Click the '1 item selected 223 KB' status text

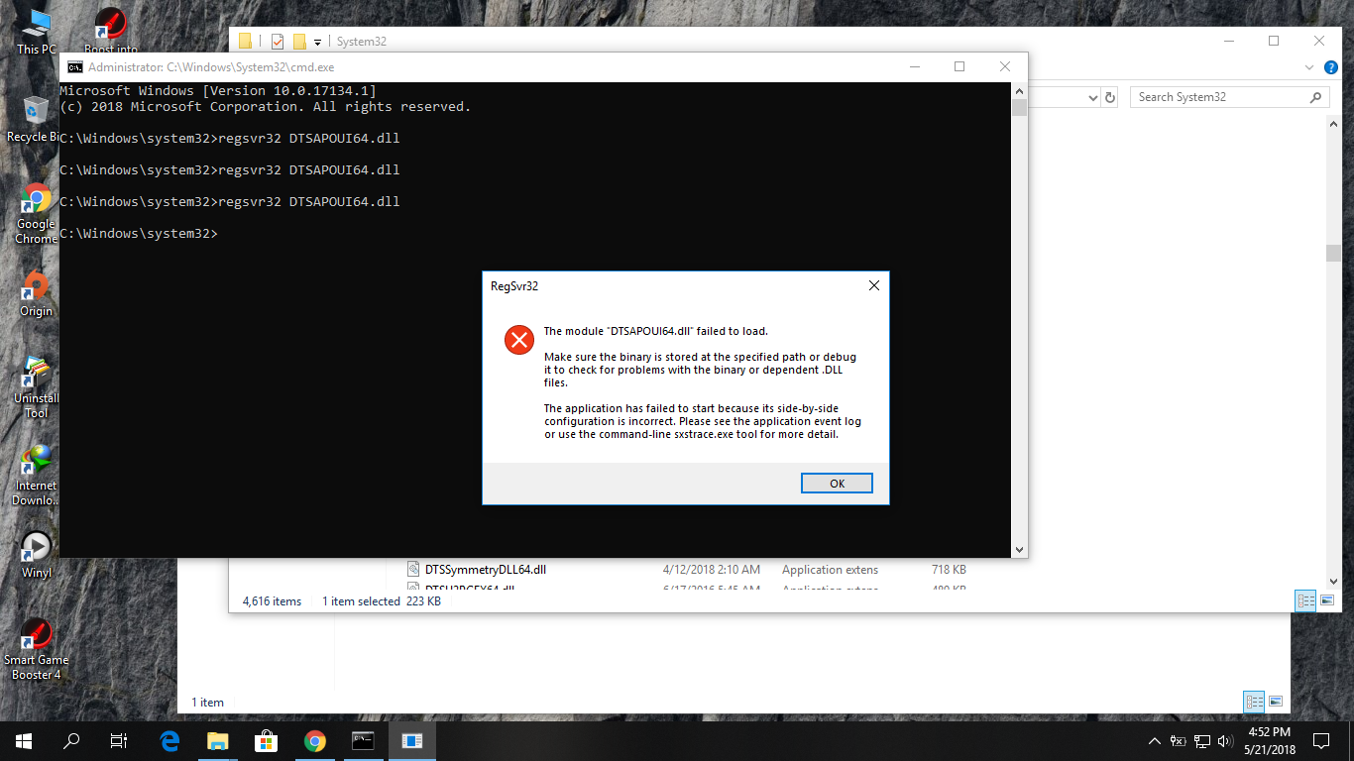382,601
